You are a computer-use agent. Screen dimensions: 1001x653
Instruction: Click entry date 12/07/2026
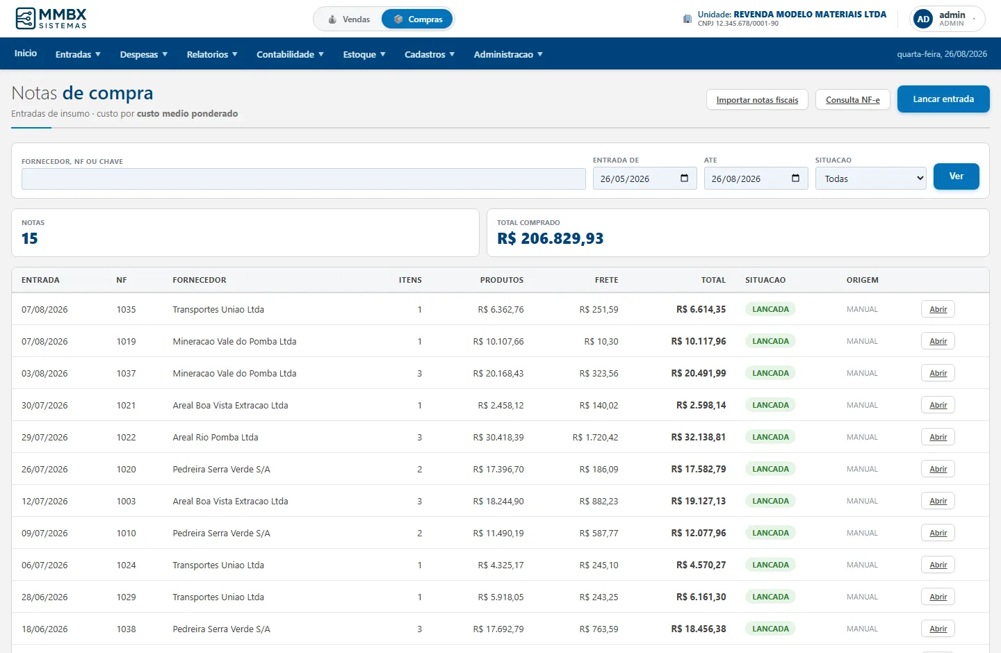pos(44,501)
